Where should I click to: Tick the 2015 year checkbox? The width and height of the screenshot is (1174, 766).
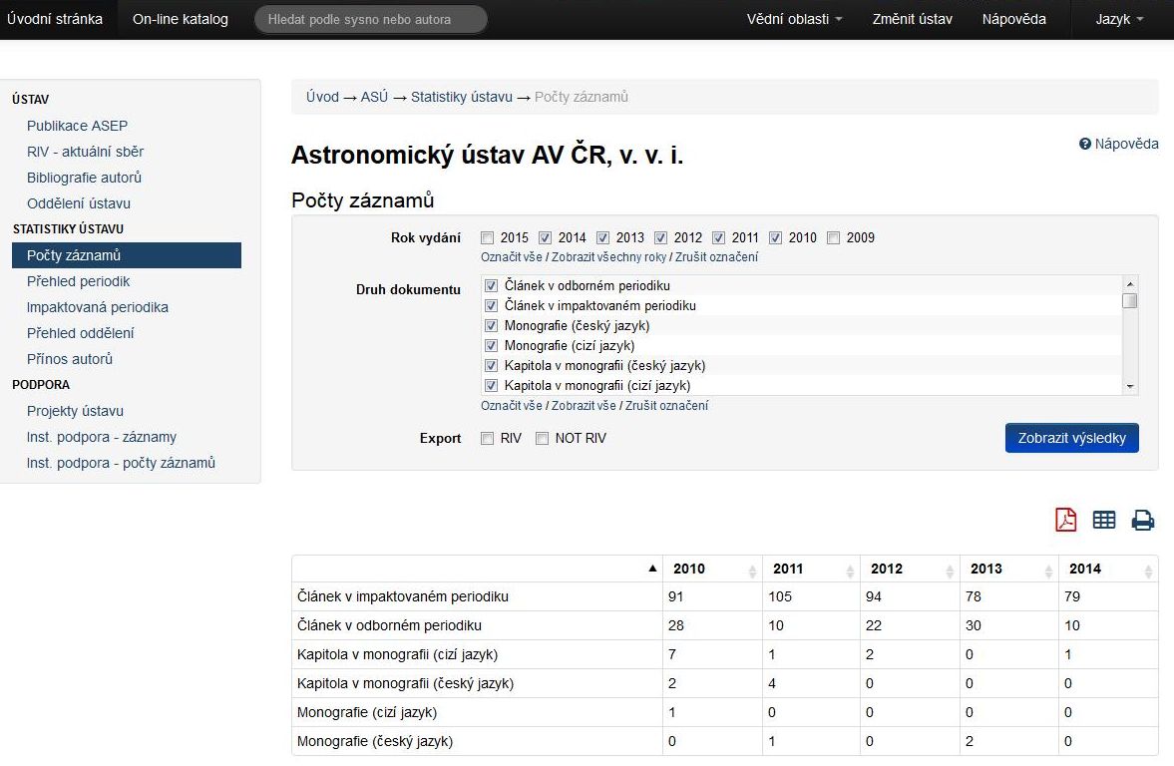point(488,238)
